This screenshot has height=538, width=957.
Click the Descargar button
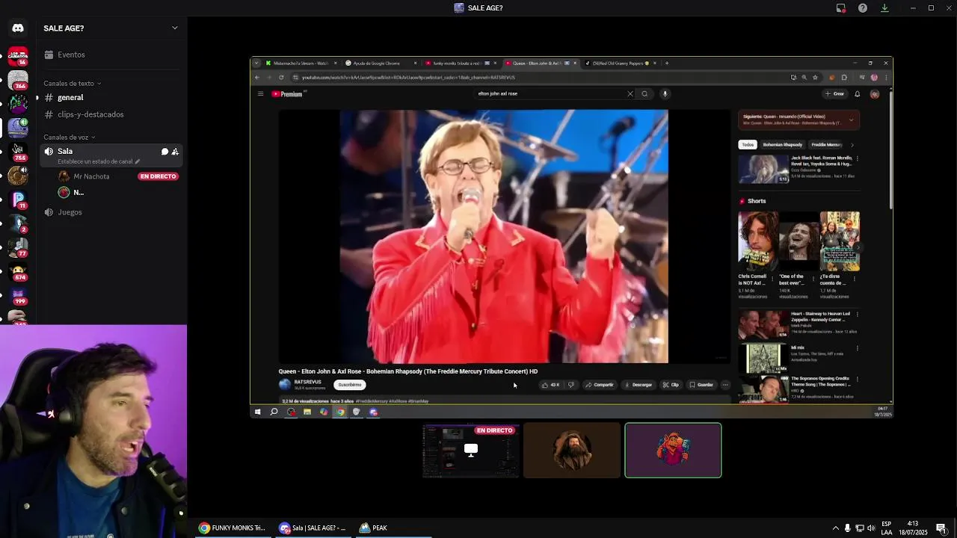point(638,385)
